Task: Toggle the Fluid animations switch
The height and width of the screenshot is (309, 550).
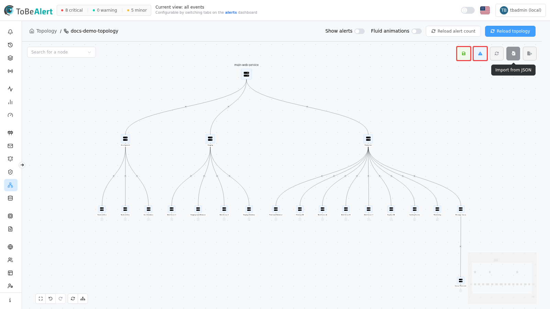Action: pos(417,31)
